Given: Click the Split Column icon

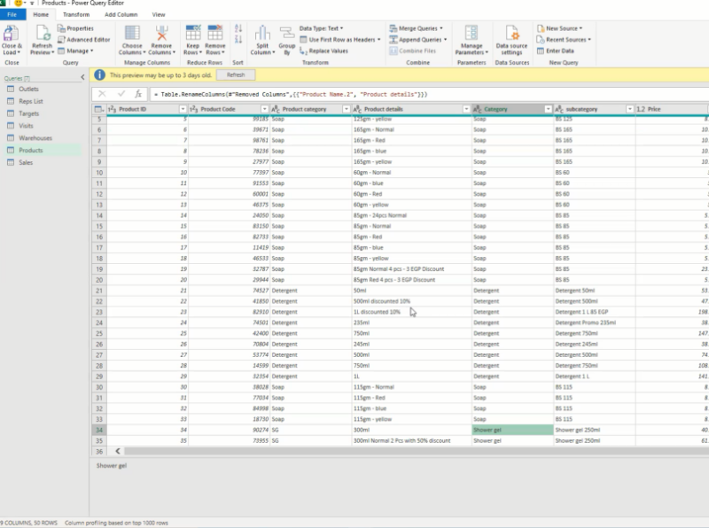Looking at the screenshot, I should 262,34.
